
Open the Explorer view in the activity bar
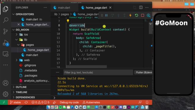coord(5,9)
